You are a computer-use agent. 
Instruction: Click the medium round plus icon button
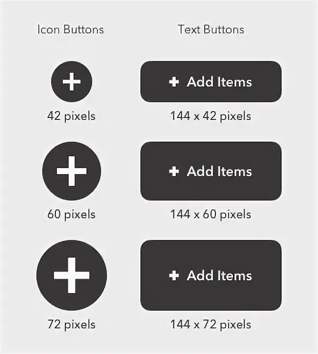pos(72,171)
